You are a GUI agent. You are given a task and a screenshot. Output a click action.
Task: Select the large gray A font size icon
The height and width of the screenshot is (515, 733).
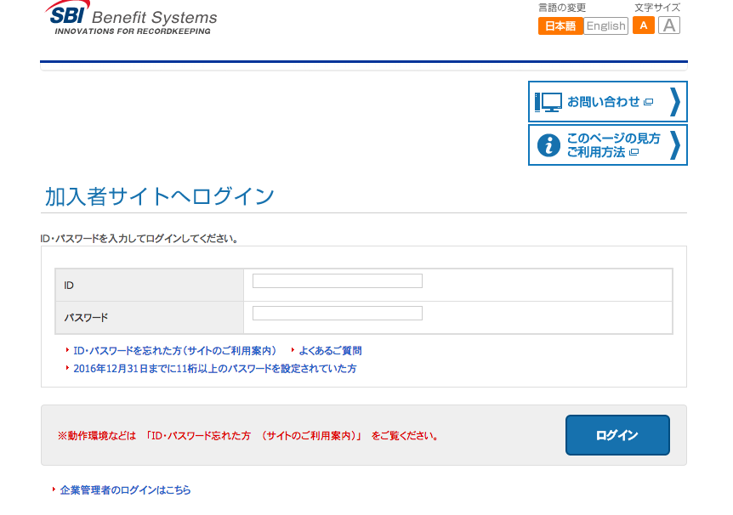point(668,25)
